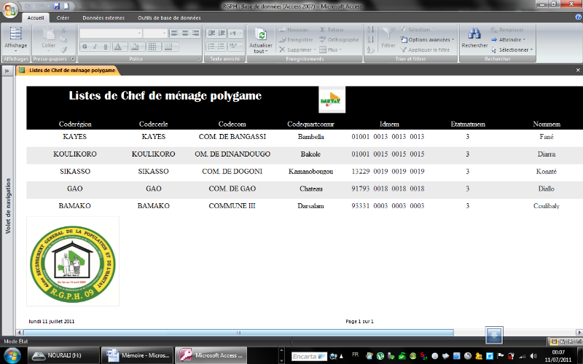Toggle underline (S) formatting
583x364 pixels.
tap(106, 47)
